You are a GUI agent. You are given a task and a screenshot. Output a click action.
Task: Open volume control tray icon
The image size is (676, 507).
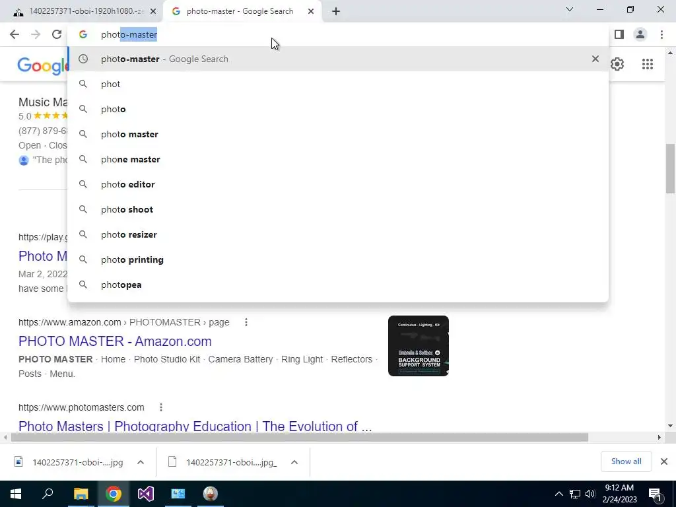click(590, 494)
